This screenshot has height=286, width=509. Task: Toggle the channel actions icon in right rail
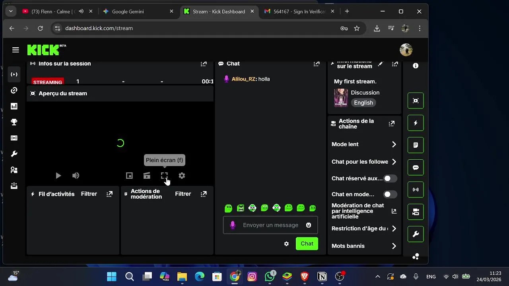click(416, 212)
